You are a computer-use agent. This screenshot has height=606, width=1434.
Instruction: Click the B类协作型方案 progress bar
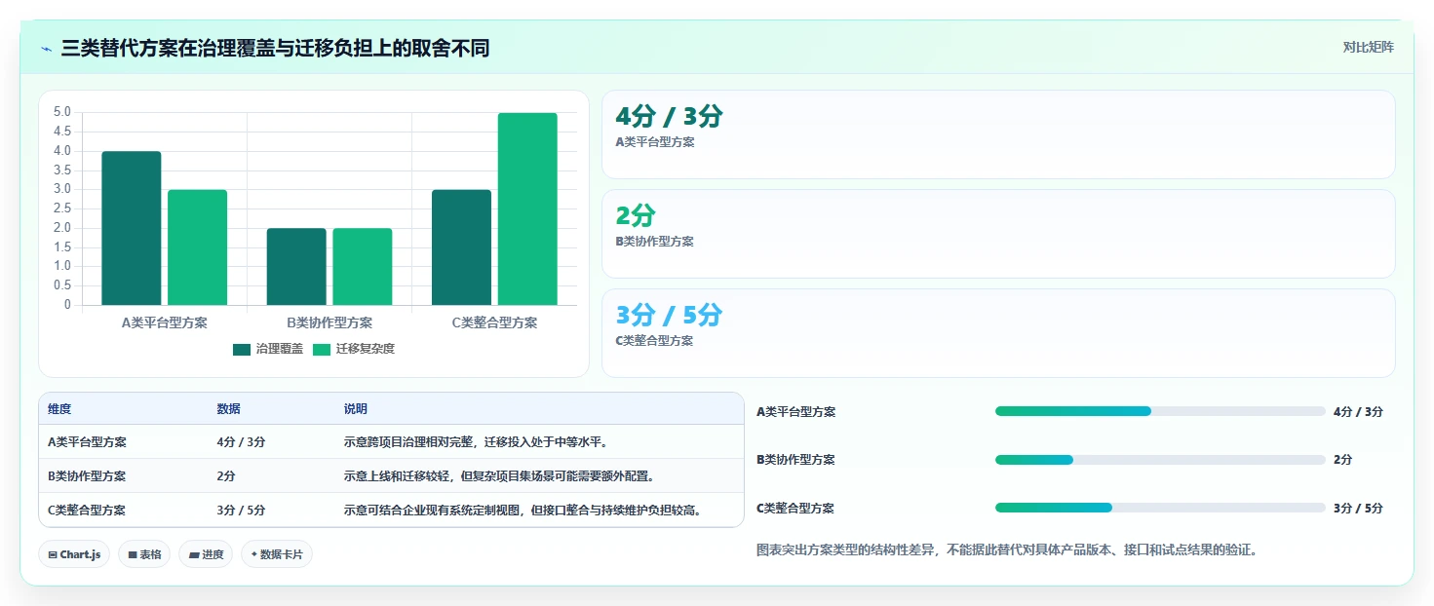coord(1160,460)
